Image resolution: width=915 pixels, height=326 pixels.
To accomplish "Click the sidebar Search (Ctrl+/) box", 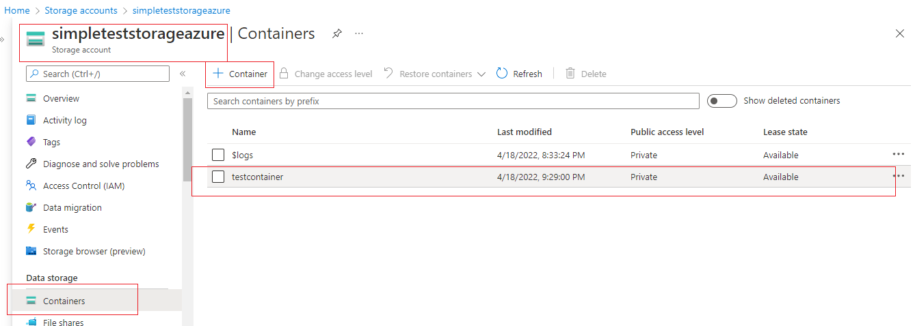I will click(x=98, y=74).
